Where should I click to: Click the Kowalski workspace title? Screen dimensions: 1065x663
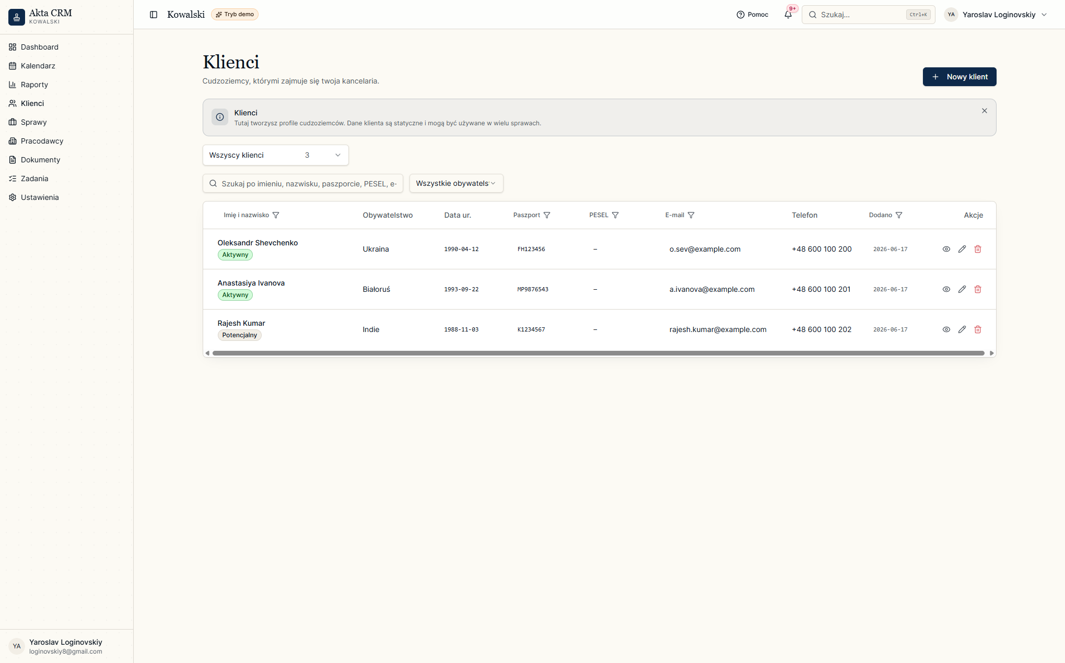coord(185,15)
